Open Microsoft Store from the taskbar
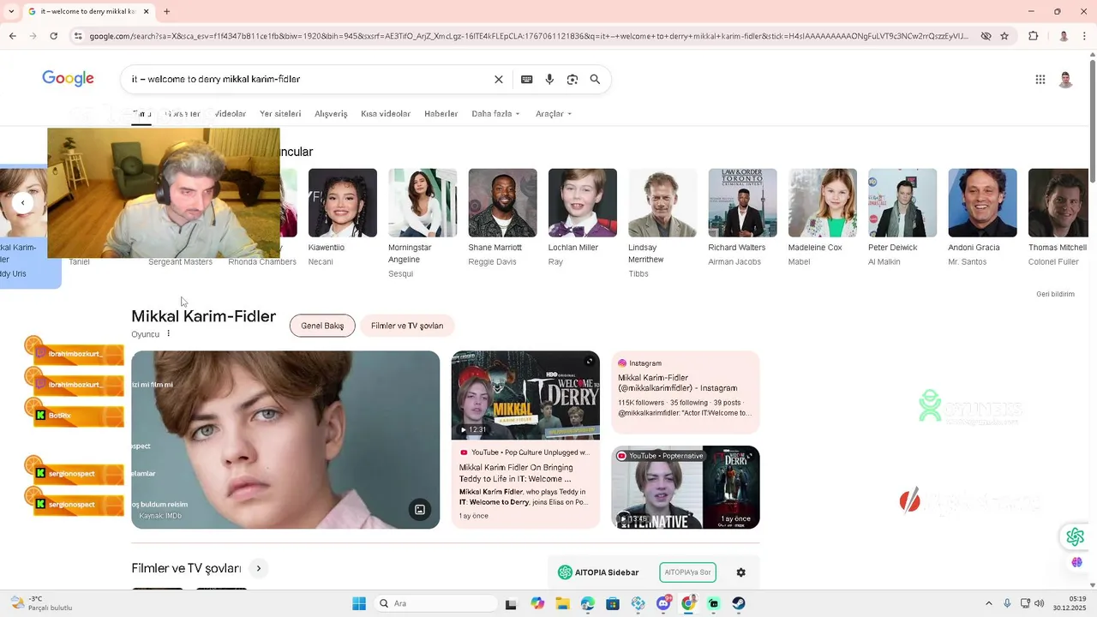The width and height of the screenshot is (1097, 617). point(613,603)
